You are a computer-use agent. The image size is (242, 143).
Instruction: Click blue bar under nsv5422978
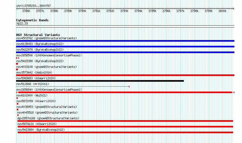[x=125, y=52]
